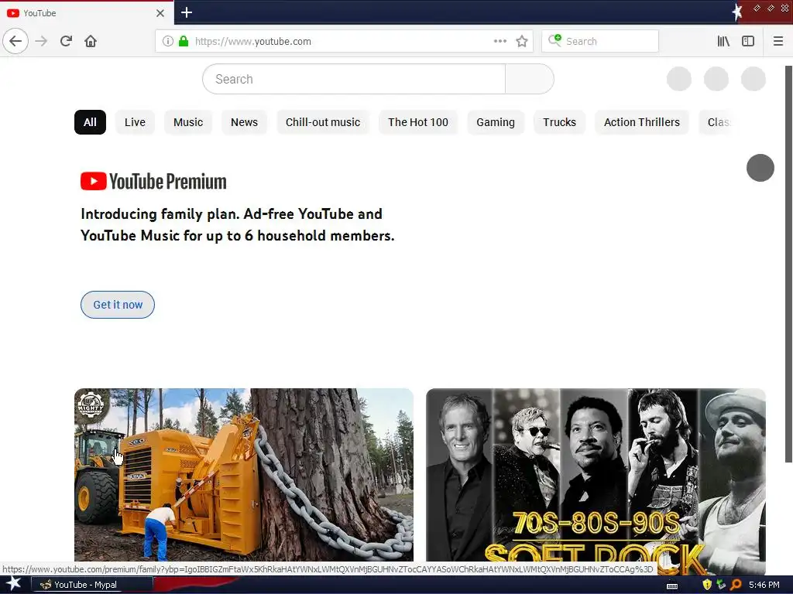Select the Music filter chip
The width and height of the screenshot is (793, 594).
pos(188,122)
